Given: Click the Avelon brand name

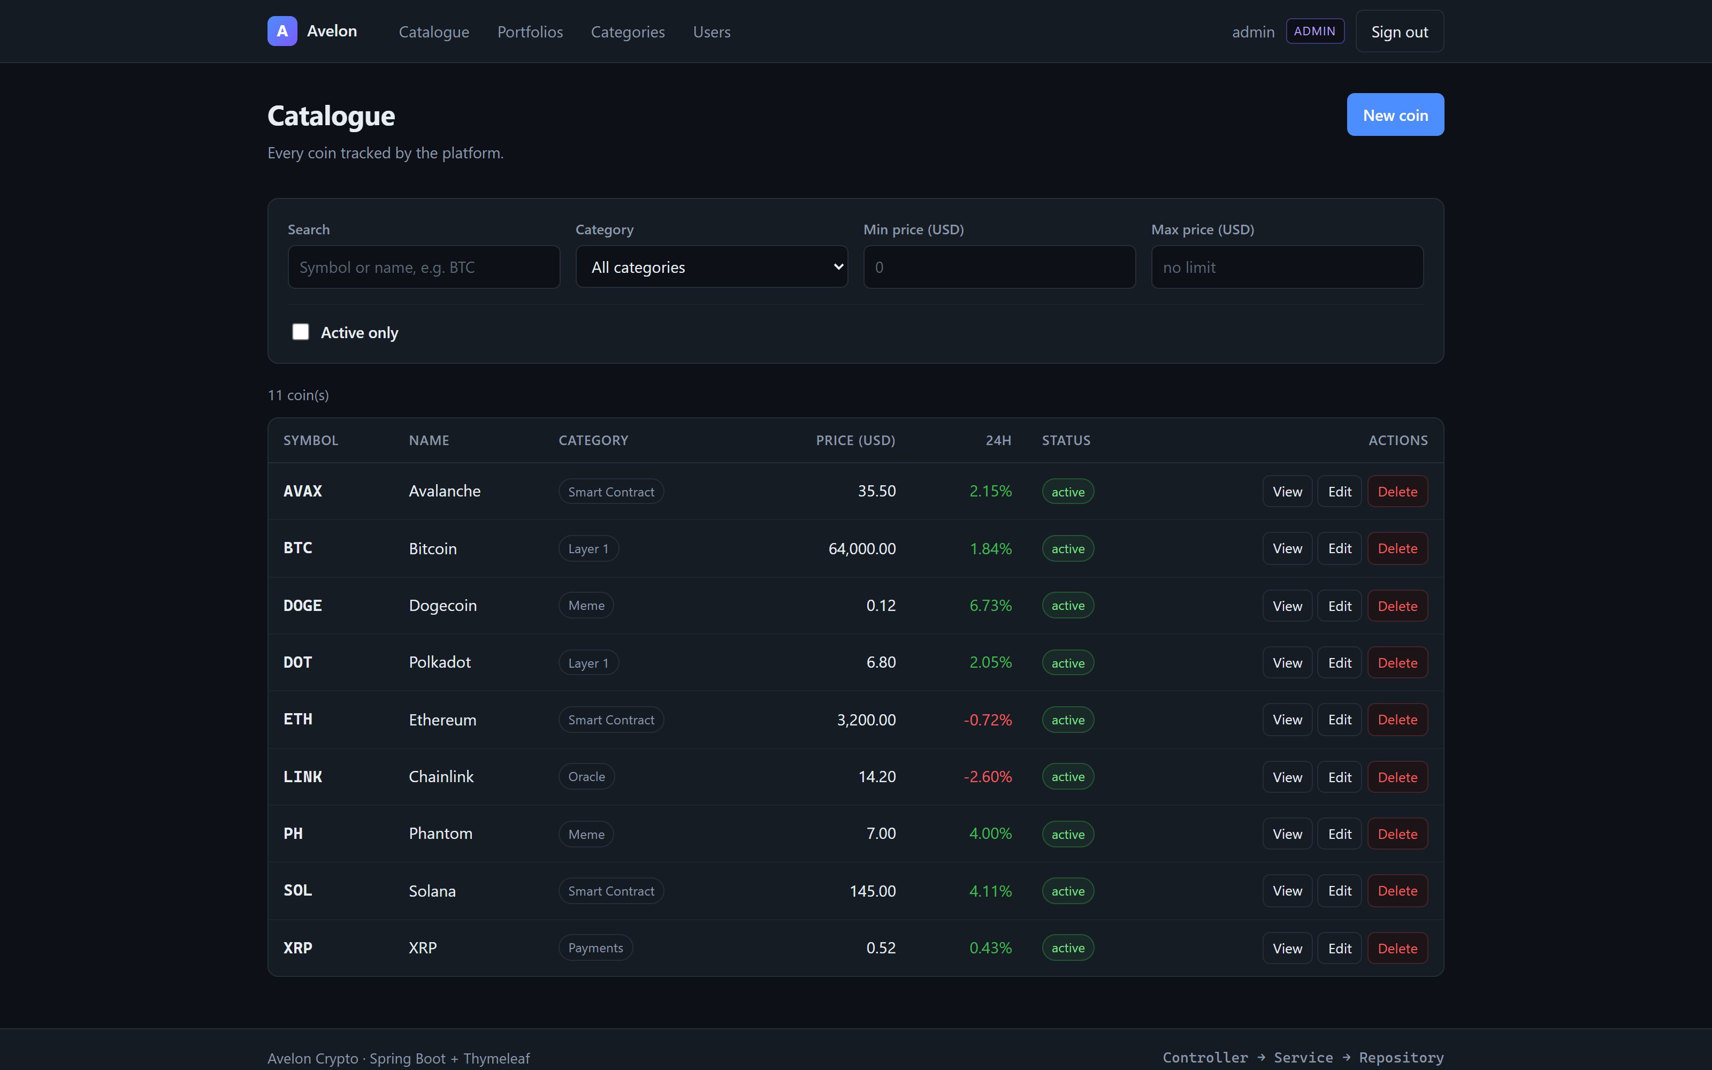Looking at the screenshot, I should click(332, 31).
